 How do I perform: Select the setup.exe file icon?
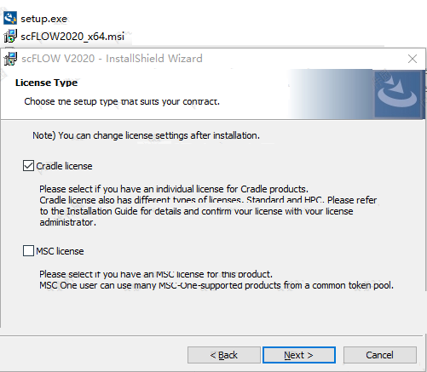(10, 18)
